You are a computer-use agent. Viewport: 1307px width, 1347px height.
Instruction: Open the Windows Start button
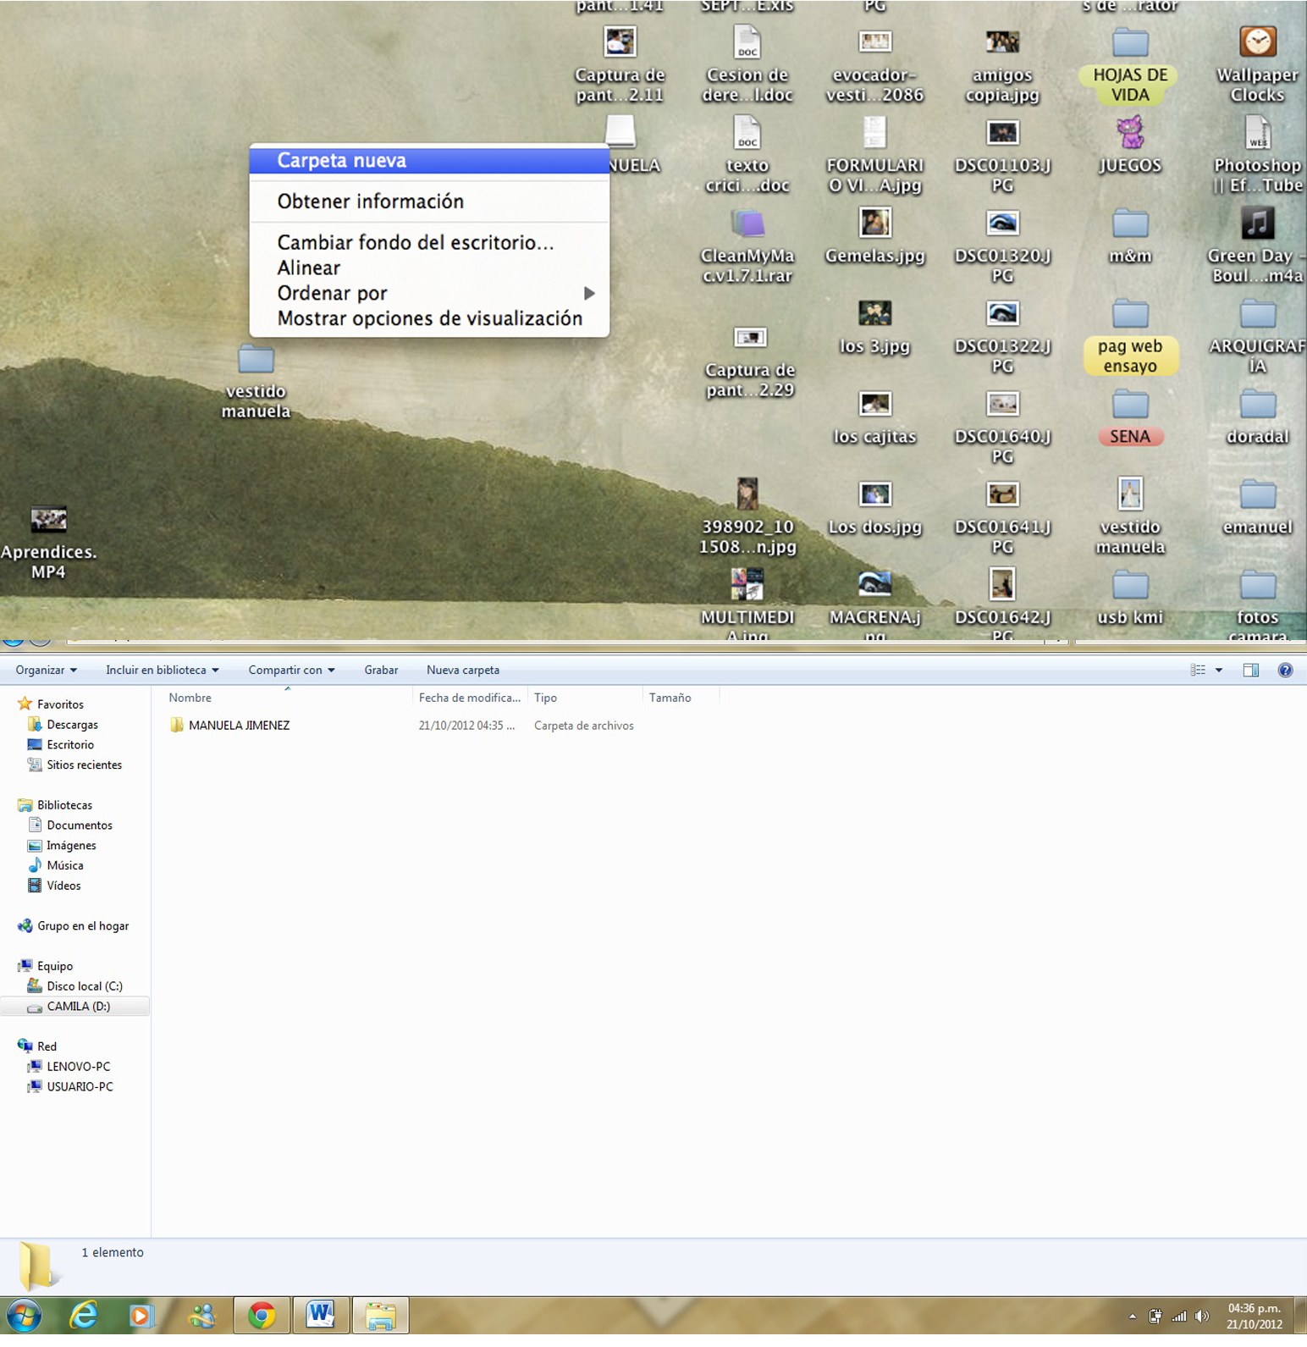[x=24, y=1316]
